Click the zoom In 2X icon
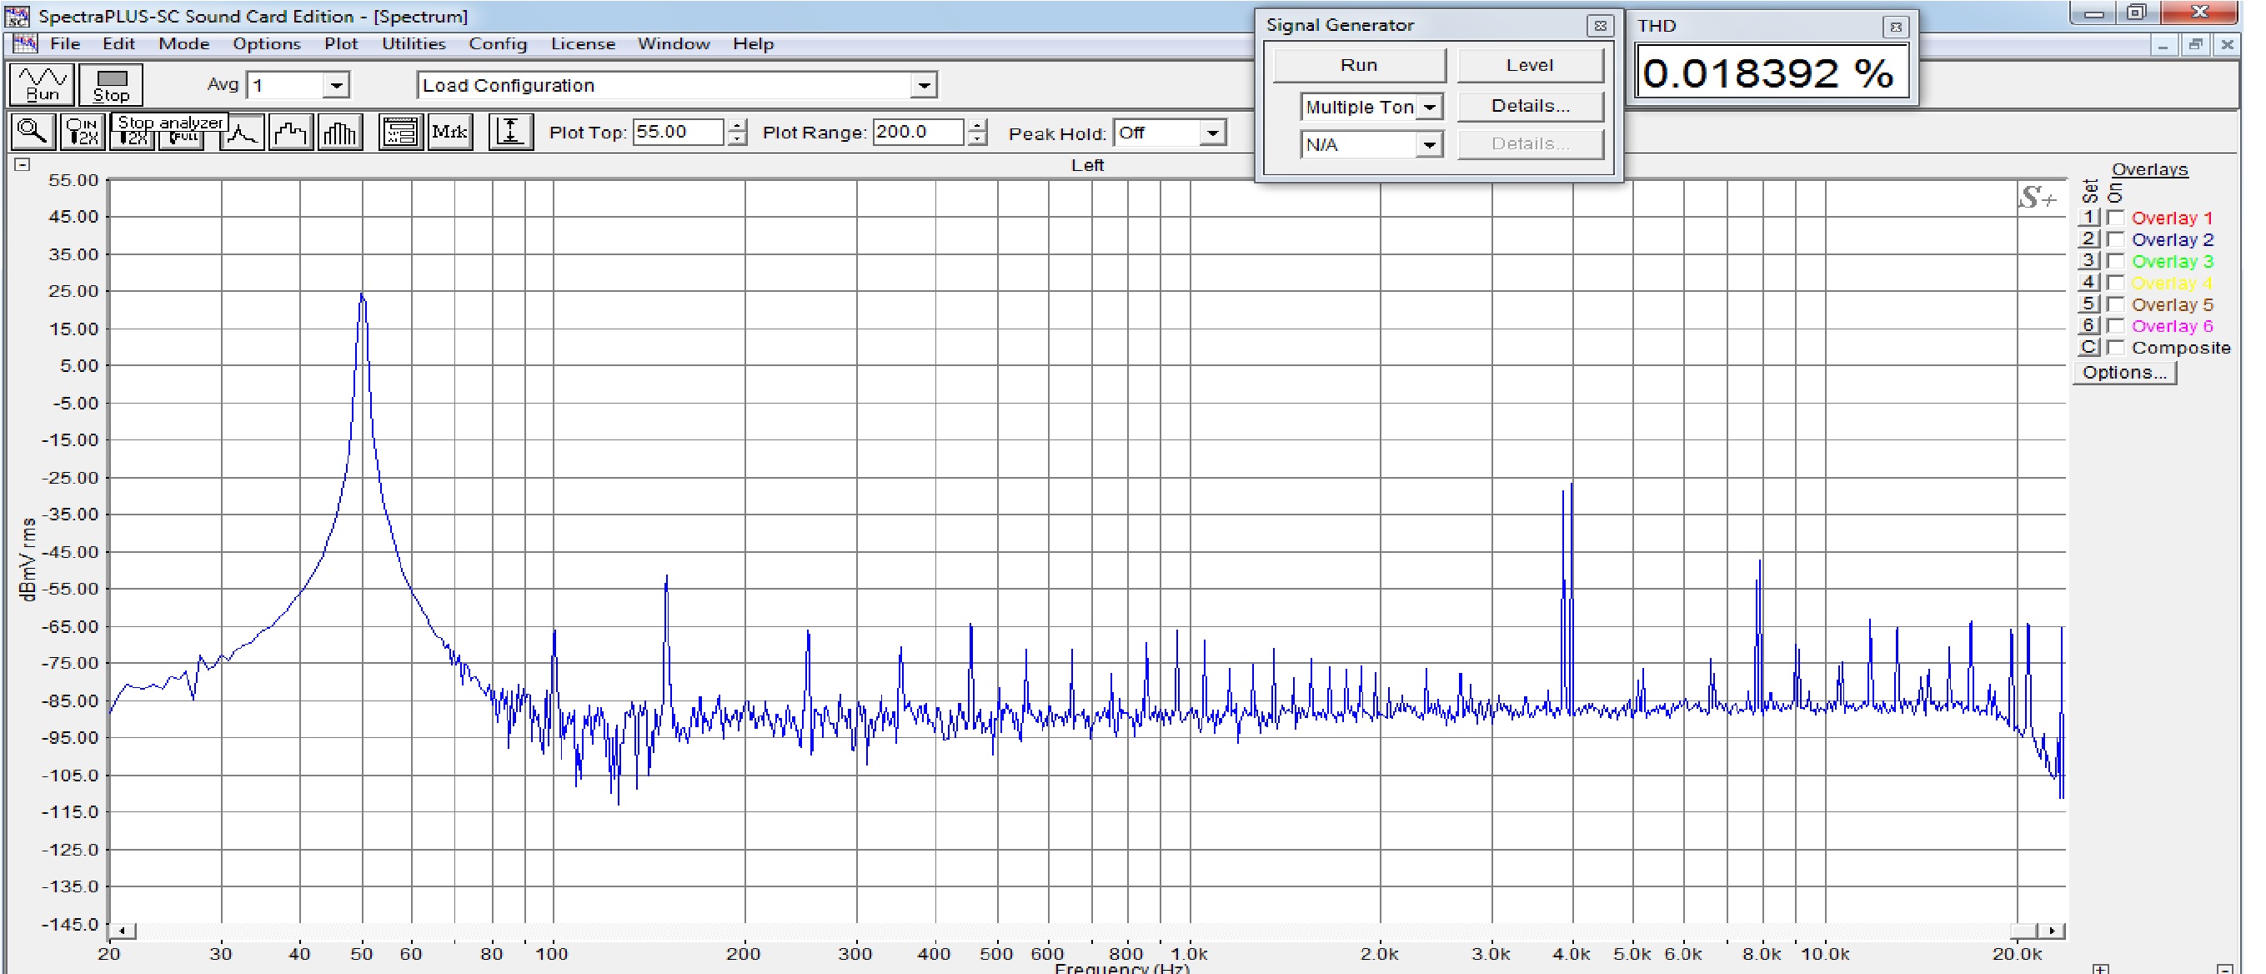The width and height of the screenshot is (2266, 974). tap(83, 133)
